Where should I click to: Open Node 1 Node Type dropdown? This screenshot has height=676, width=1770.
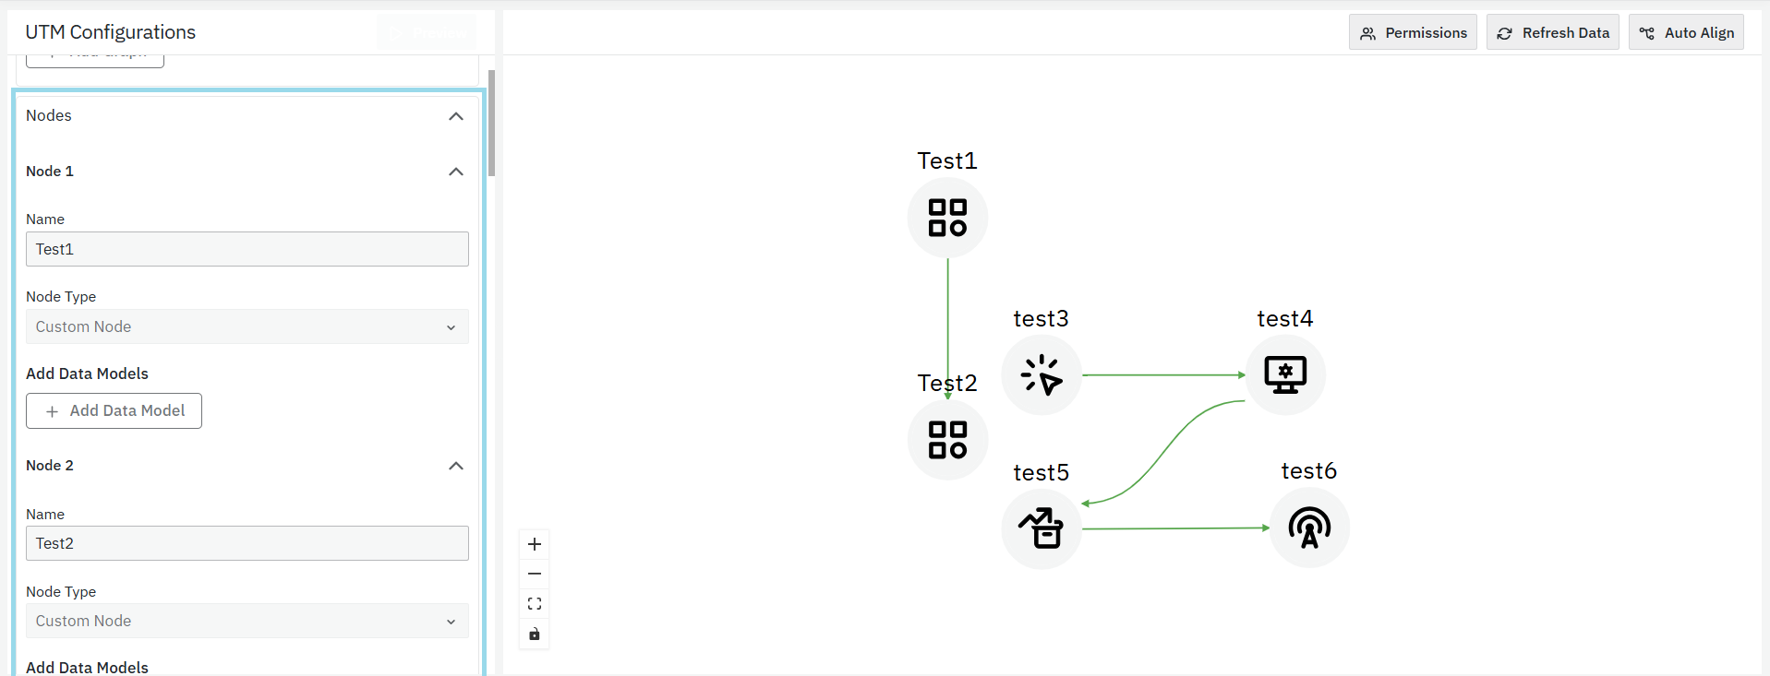click(247, 326)
